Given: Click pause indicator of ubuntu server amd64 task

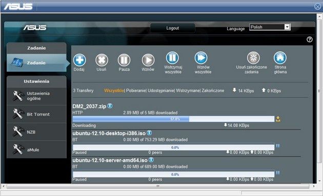Looking at the screenshot, I should tap(278, 173).
